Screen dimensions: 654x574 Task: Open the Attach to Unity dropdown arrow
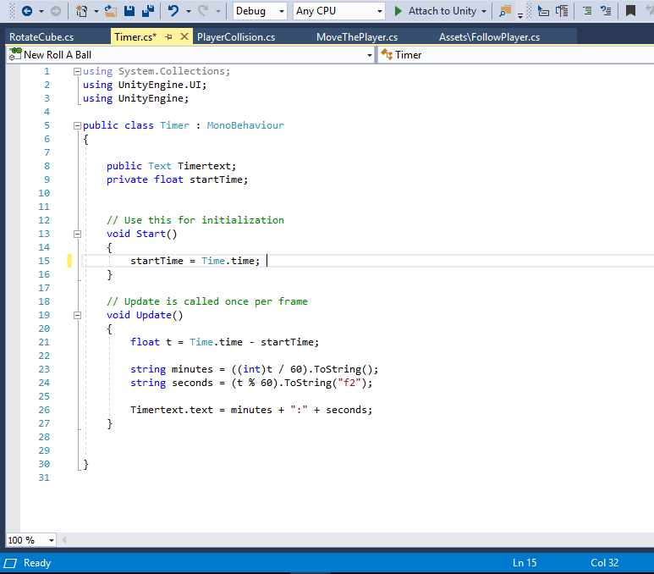484,11
